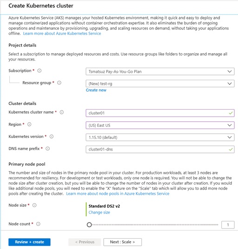Open the Region info tooltip icon
The image size is (238, 249).
coord(29,124)
